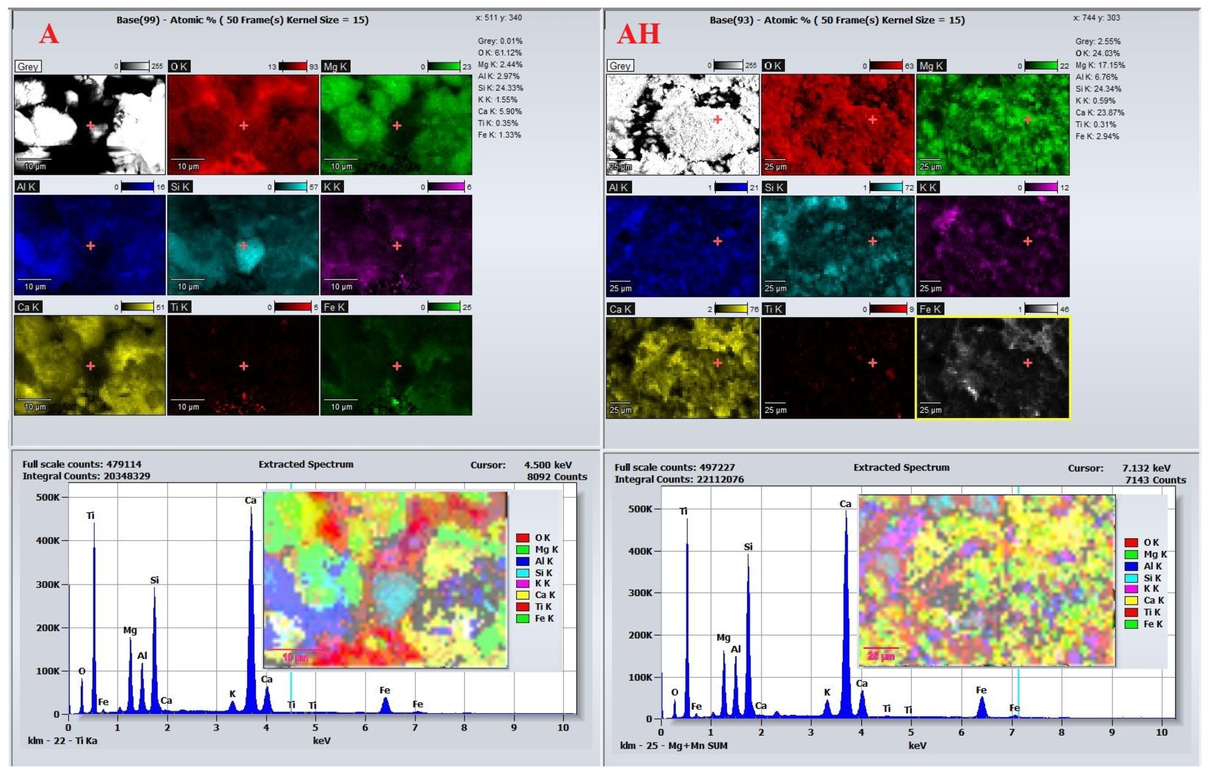Click the Ca K yellow legend swatch in panel AH composite

click(1131, 600)
